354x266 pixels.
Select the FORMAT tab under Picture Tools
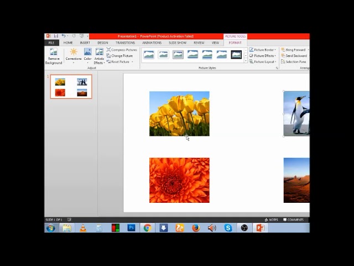coord(235,43)
